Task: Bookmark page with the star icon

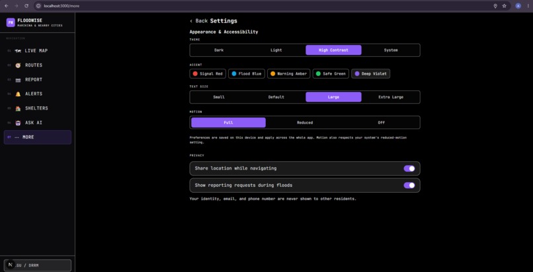Action: [505, 6]
